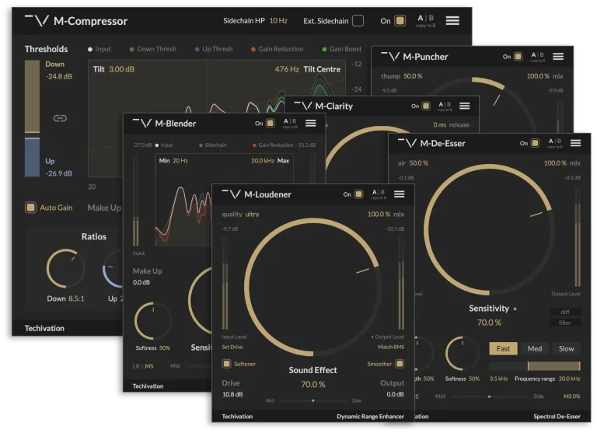The height and width of the screenshot is (433, 597).
Task: Switch A|B state in M-Compressor
Action: click(426, 20)
